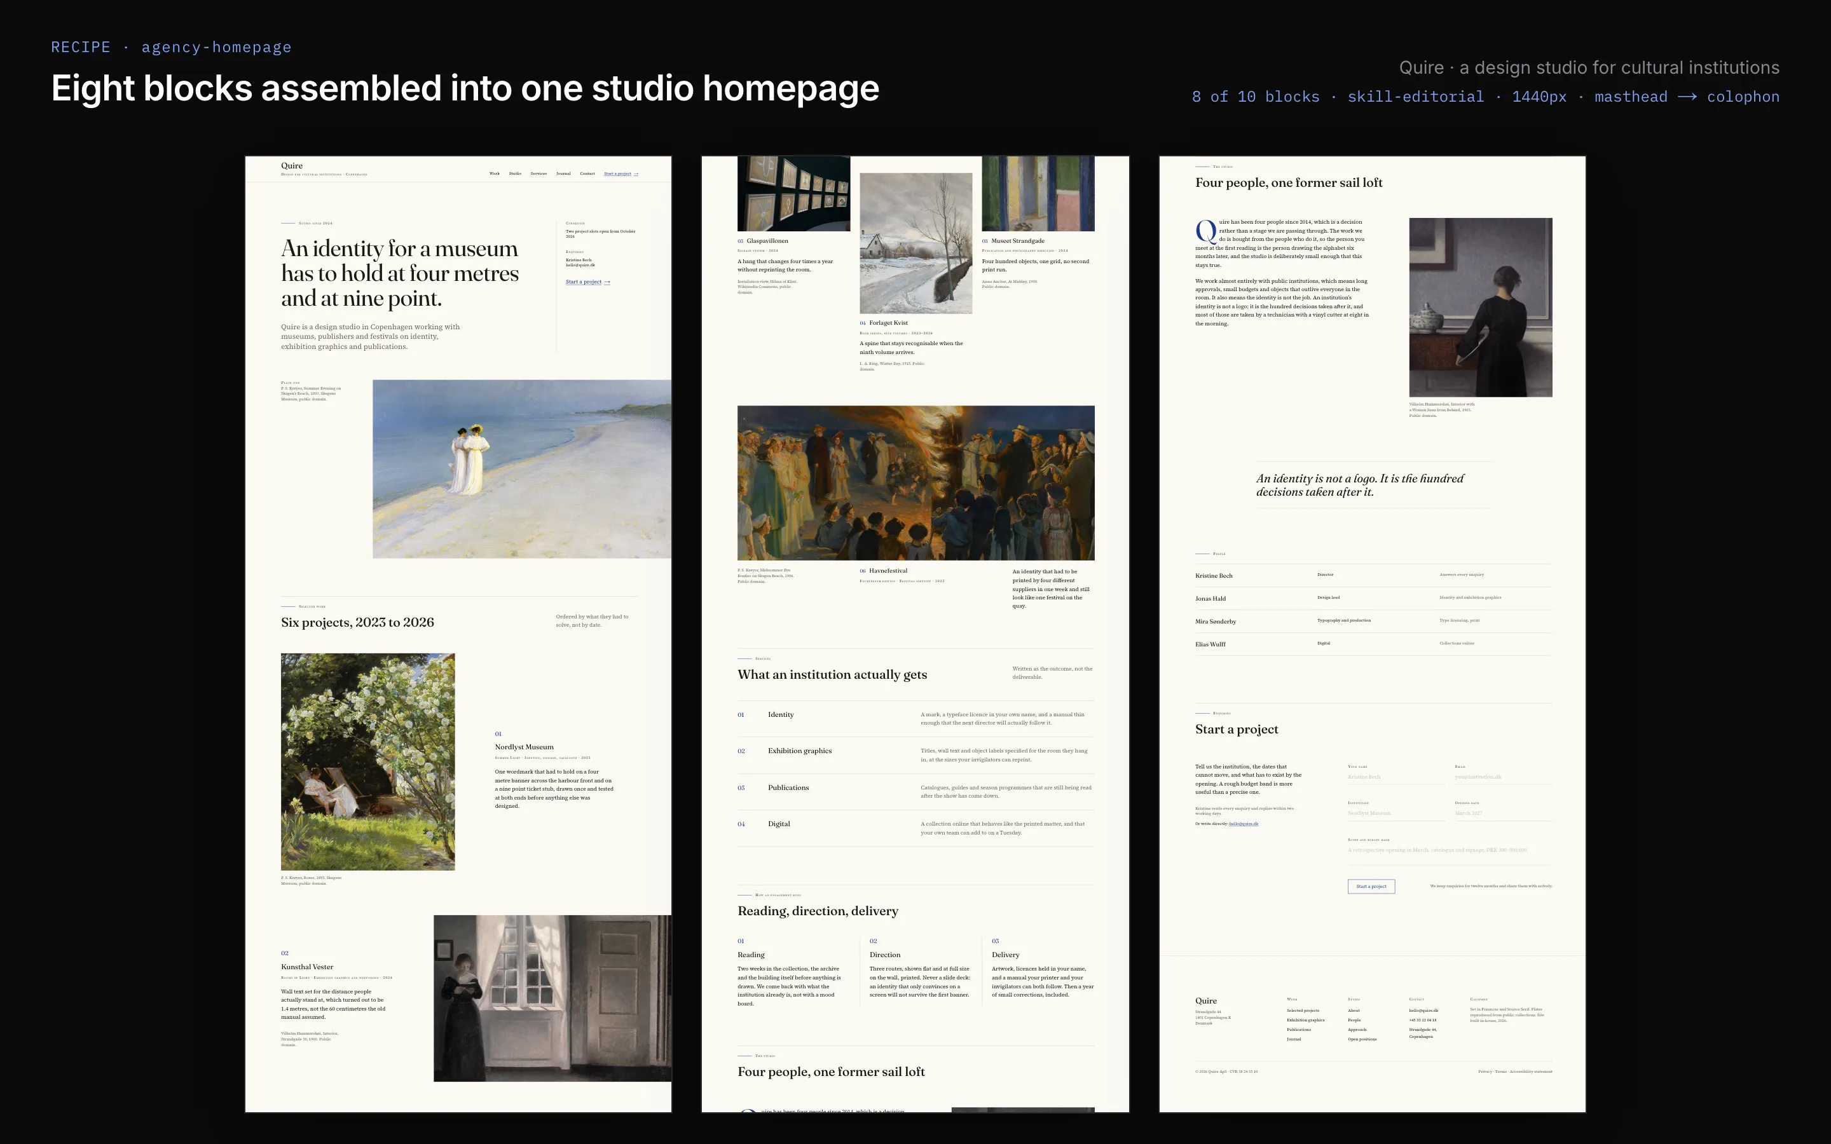Open the midsummer bonfire crowd painting

[x=915, y=483]
